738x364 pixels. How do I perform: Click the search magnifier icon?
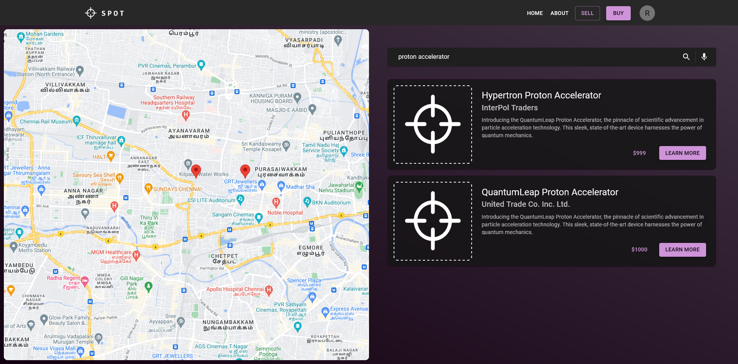pos(686,57)
